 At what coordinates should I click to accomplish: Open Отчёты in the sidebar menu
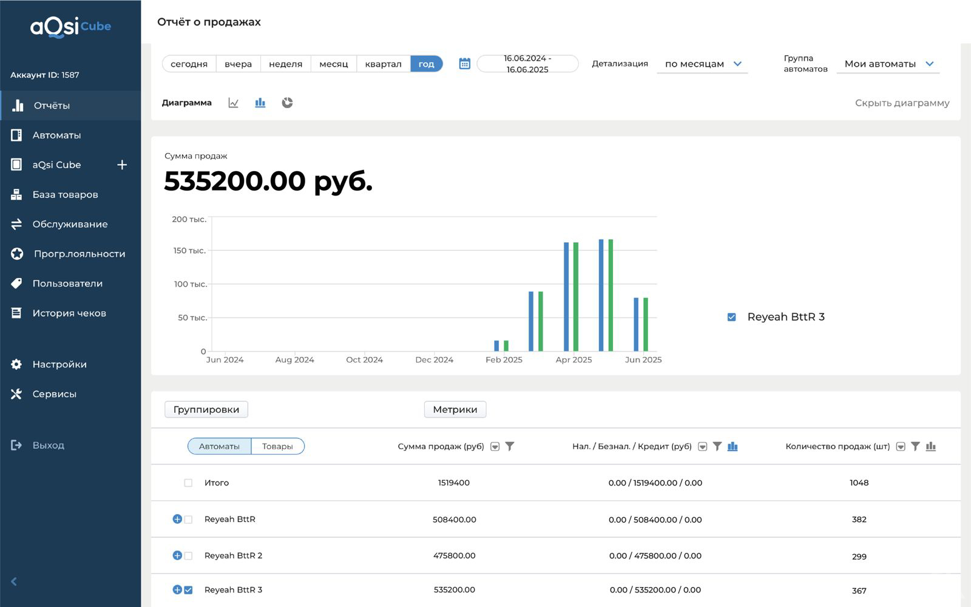coord(70,105)
